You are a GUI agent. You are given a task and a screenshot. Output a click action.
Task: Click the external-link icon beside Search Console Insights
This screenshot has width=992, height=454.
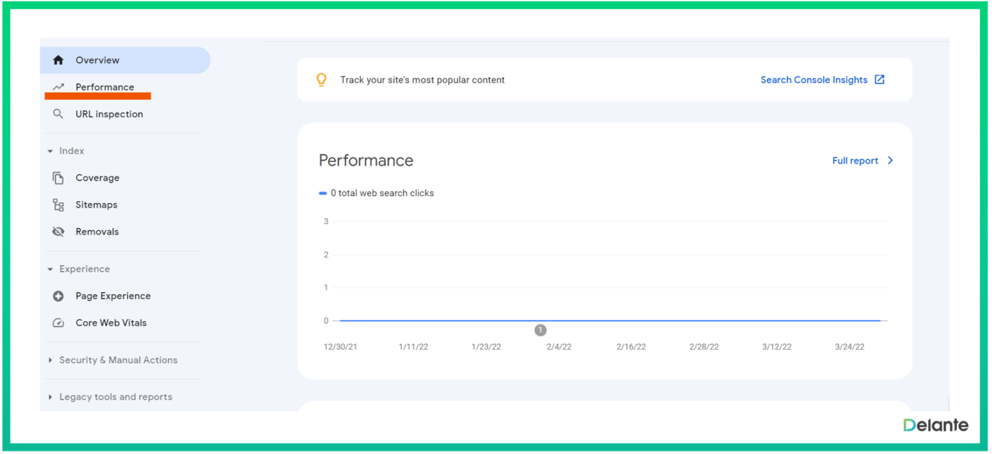pos(880,80)
